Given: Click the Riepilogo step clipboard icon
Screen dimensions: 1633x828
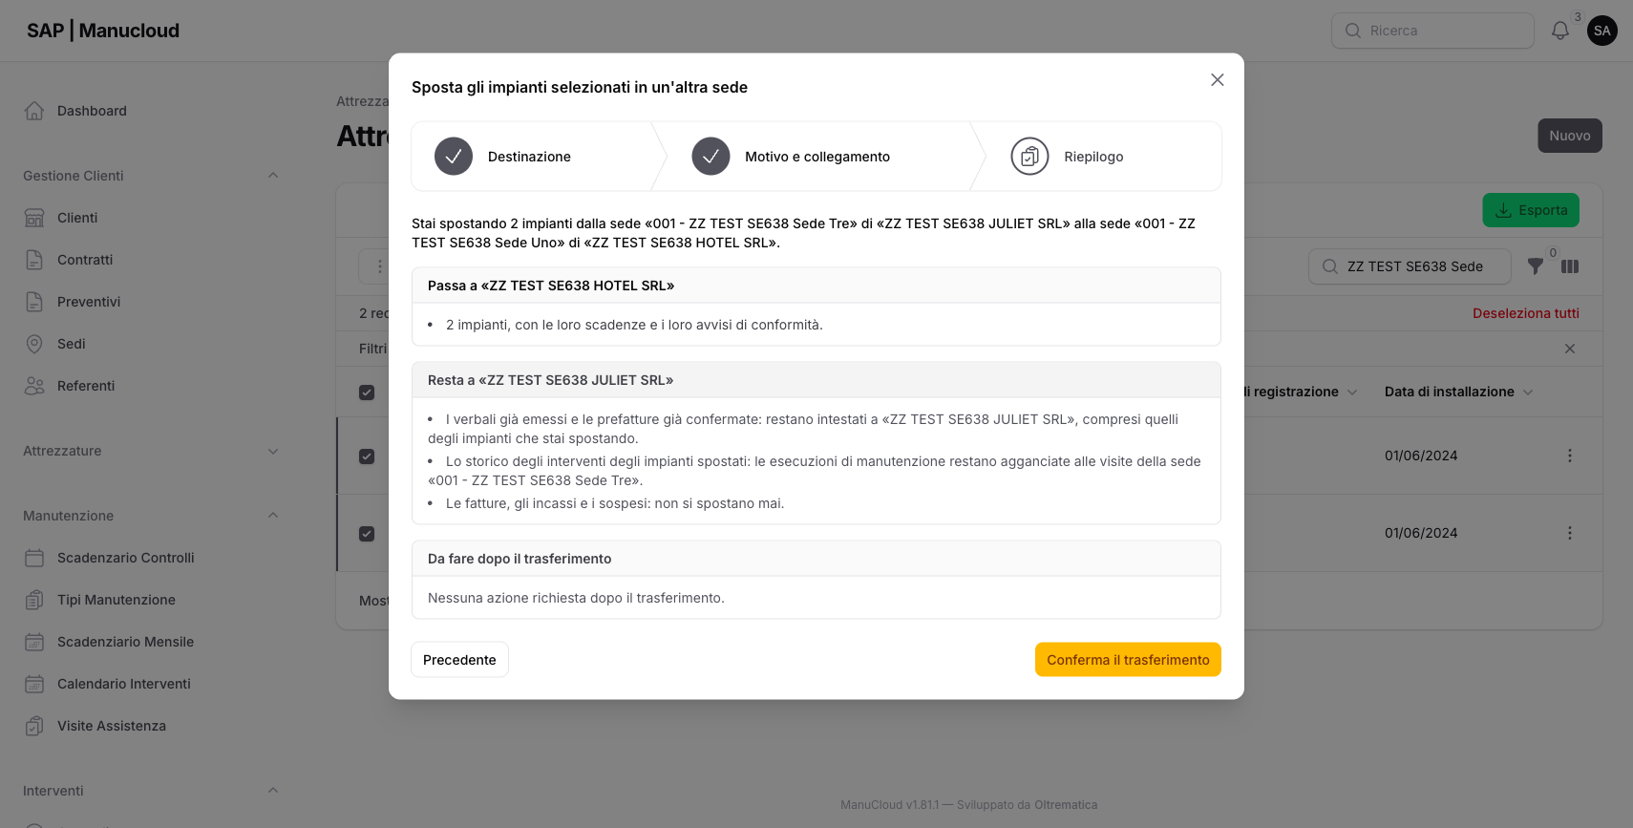Looking at the screenshot, I should tap(1029, 157).
